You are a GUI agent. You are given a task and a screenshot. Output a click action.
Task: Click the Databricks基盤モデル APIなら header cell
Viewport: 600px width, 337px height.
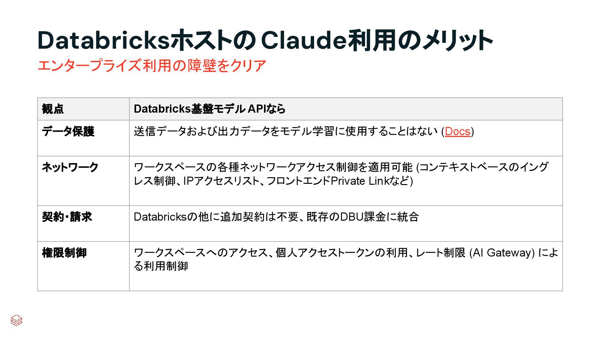[x=210, y=109]
